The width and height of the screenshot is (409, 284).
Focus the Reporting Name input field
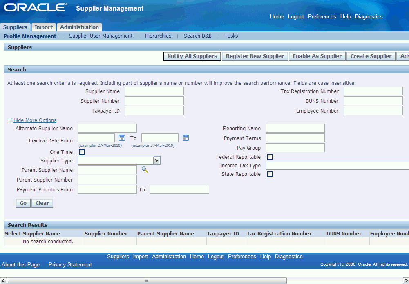point(295,128)
